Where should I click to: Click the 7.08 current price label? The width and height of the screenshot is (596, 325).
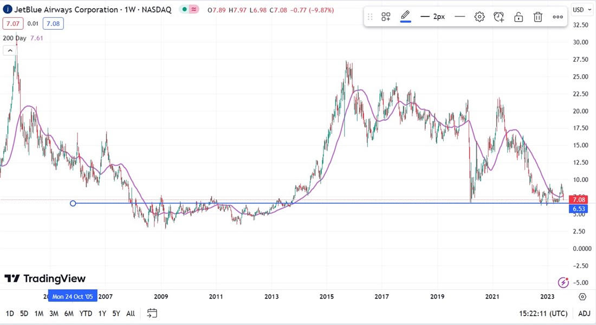(579, 199)
